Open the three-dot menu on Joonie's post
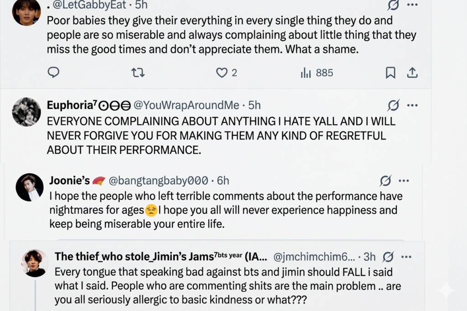Viewport: 467px width, 311px height. coord(404,181)
